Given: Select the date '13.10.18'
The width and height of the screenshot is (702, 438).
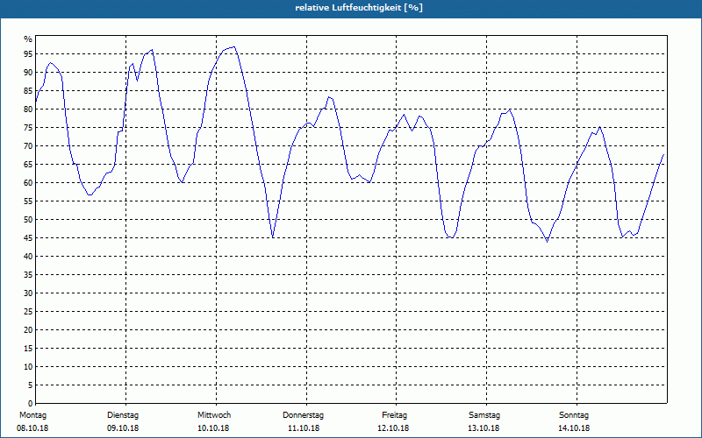Looking at the screenshot, I should pos(484,428).
